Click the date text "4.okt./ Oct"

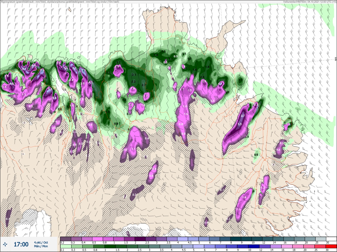41,243
